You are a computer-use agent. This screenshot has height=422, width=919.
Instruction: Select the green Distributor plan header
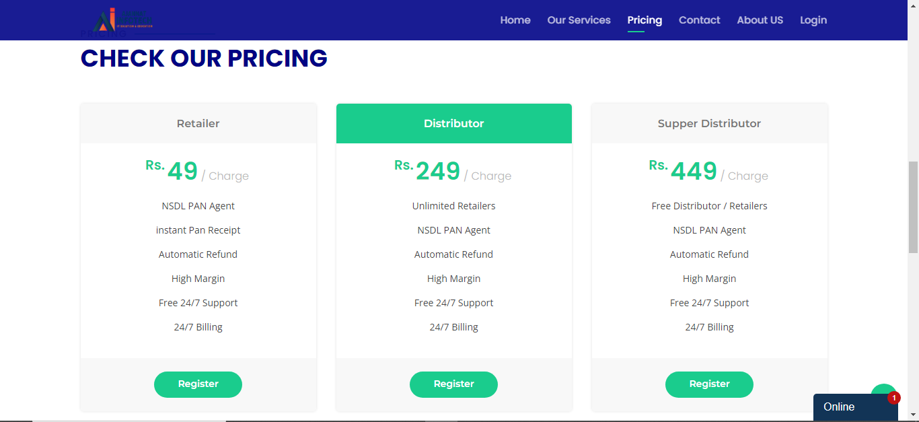pyautogui.click(x=453, y=124)
